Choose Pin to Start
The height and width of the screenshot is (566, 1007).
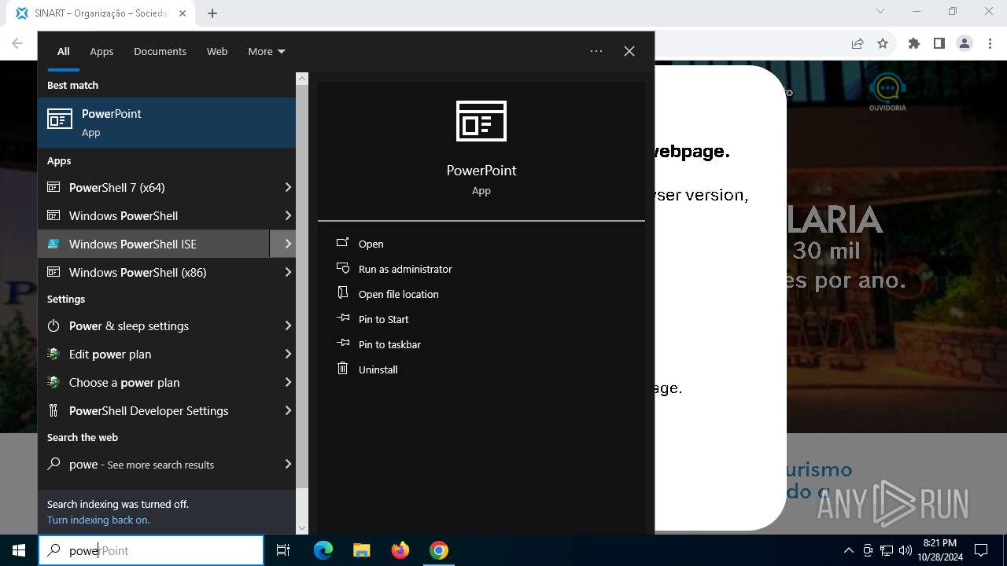pos(384,319)
